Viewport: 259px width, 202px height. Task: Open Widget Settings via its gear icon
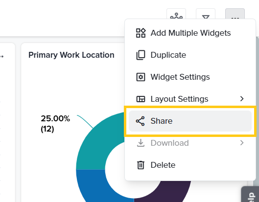pos(141,77)
